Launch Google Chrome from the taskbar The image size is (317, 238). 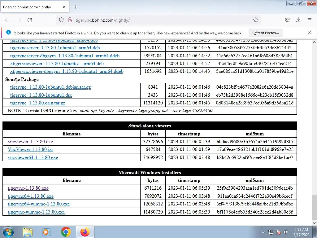[66, 232]
